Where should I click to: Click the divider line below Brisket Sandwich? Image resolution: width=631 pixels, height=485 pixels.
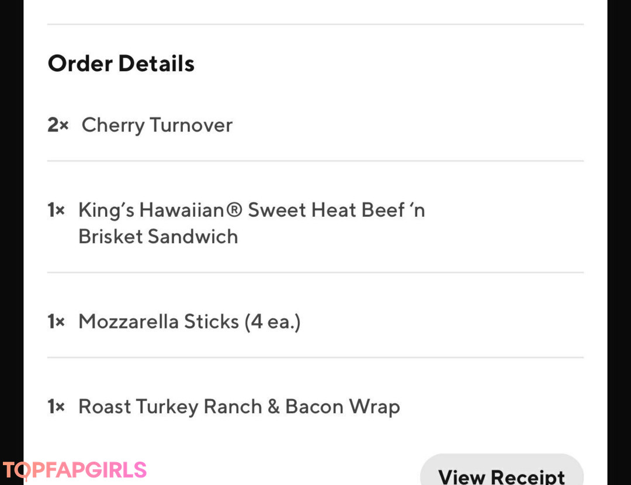click(x=315, y=272)
